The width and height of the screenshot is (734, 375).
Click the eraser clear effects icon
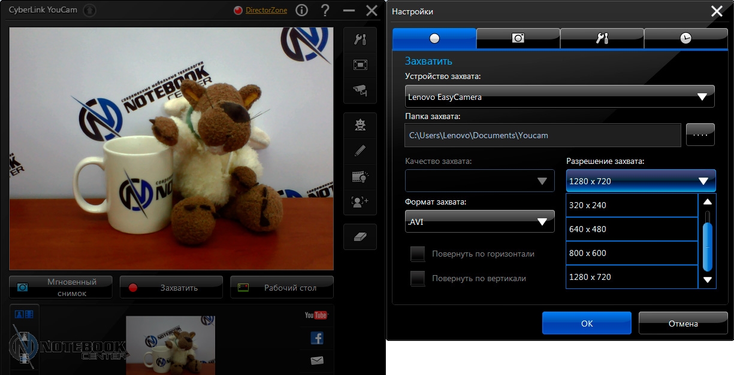(x=360, y=236)
